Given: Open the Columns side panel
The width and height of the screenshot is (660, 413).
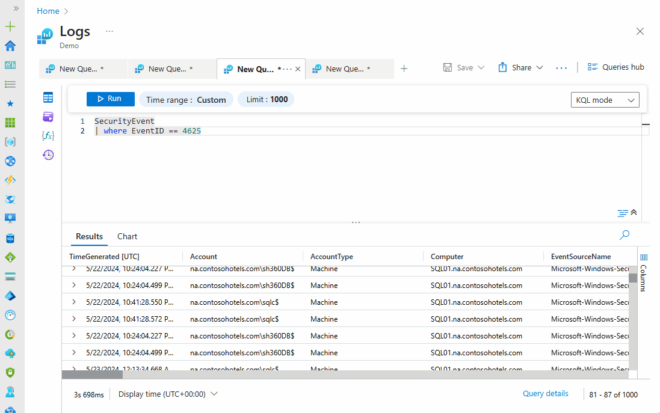Looking at the screenshot, I should click(x=644, y=274).
